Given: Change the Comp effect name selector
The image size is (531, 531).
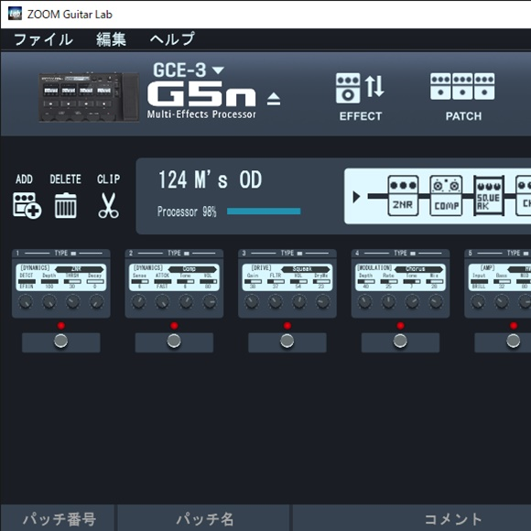Looking at the screenshot, I should click(x=192, y=269).
